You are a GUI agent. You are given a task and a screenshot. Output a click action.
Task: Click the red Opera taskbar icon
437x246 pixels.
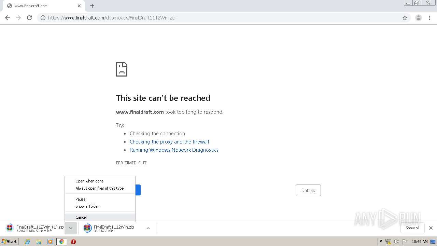73,242
